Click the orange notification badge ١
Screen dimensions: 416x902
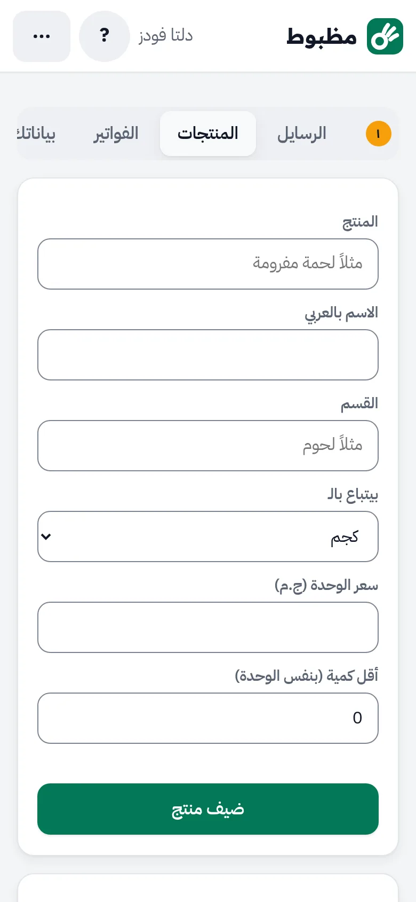[x=379, y=134]
